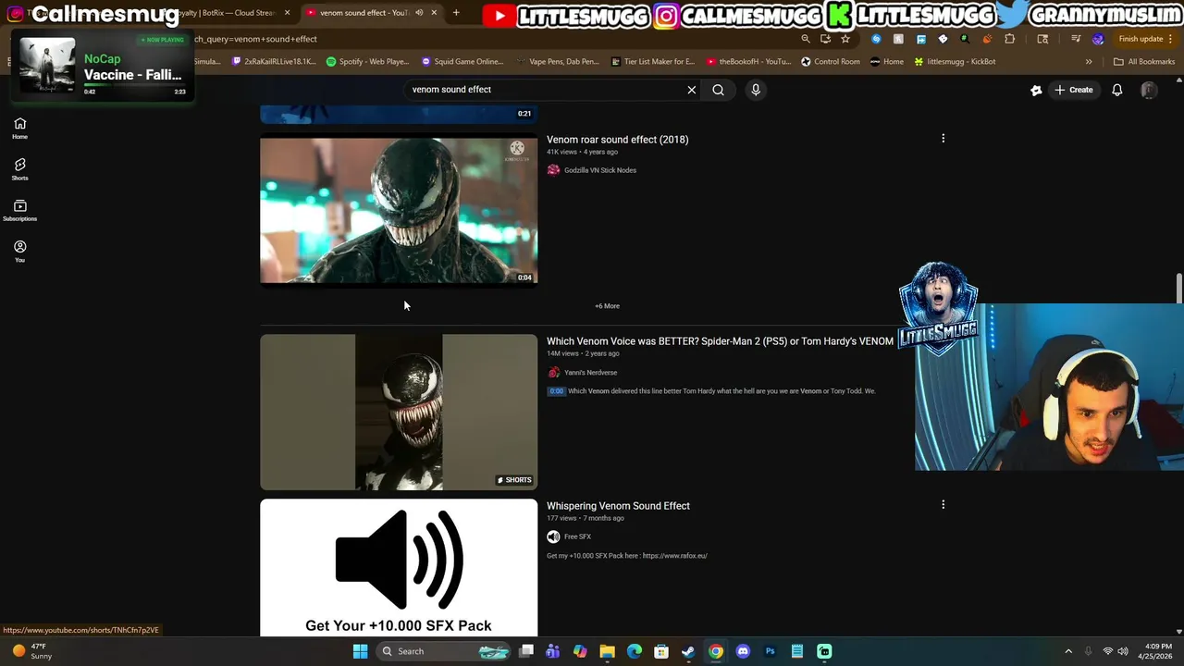
Task: Open Subscriptions in the sidebar
Action: click(19, 211)
